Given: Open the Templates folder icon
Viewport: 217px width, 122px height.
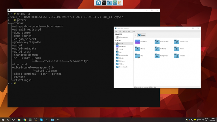Looking at the screenshot, I should [x=157, y=56].
